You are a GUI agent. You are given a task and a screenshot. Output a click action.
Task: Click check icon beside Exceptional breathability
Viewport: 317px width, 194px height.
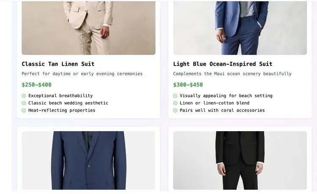24,96
